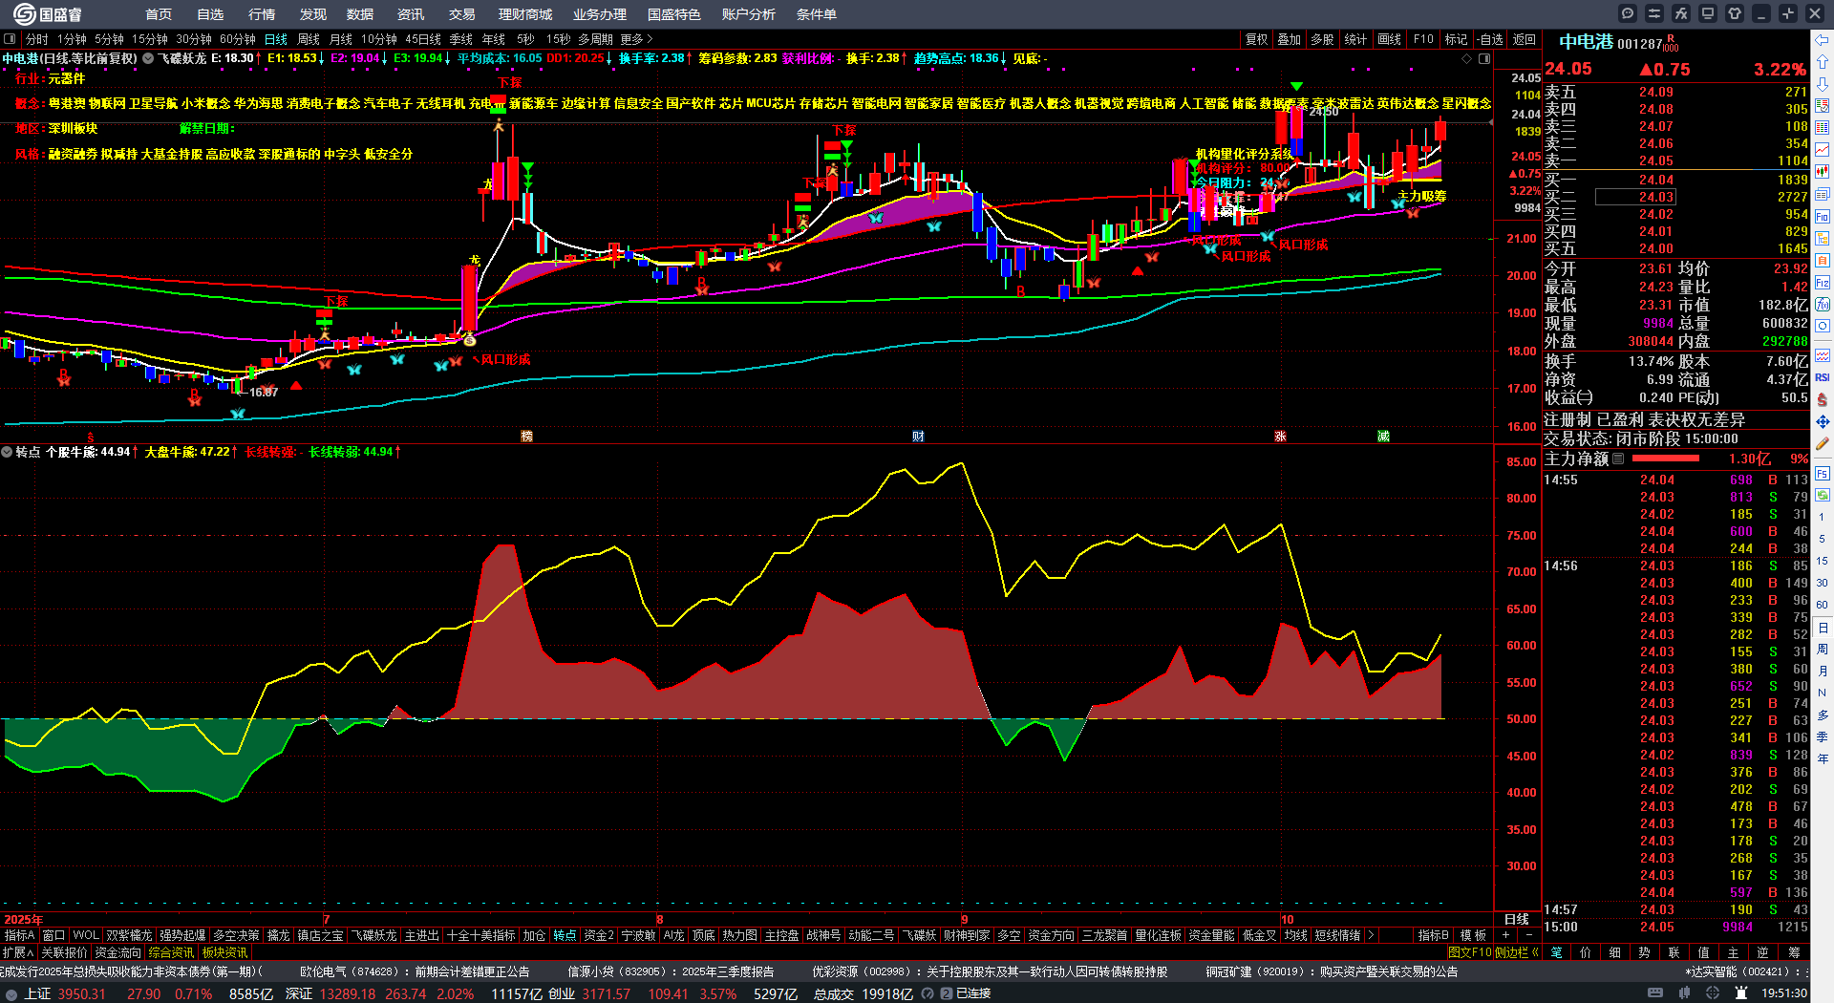Open the 综合资讯 news tab
The width and height of the screenshot is (1834, 1003).
[x=171, y=952]
